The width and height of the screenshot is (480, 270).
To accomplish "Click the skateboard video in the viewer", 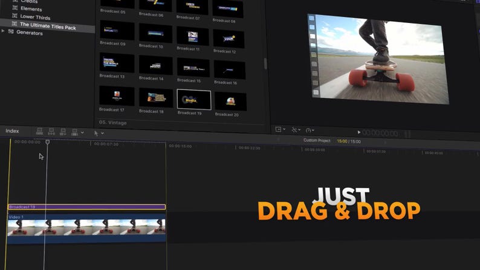I will (x=378, y=59).
